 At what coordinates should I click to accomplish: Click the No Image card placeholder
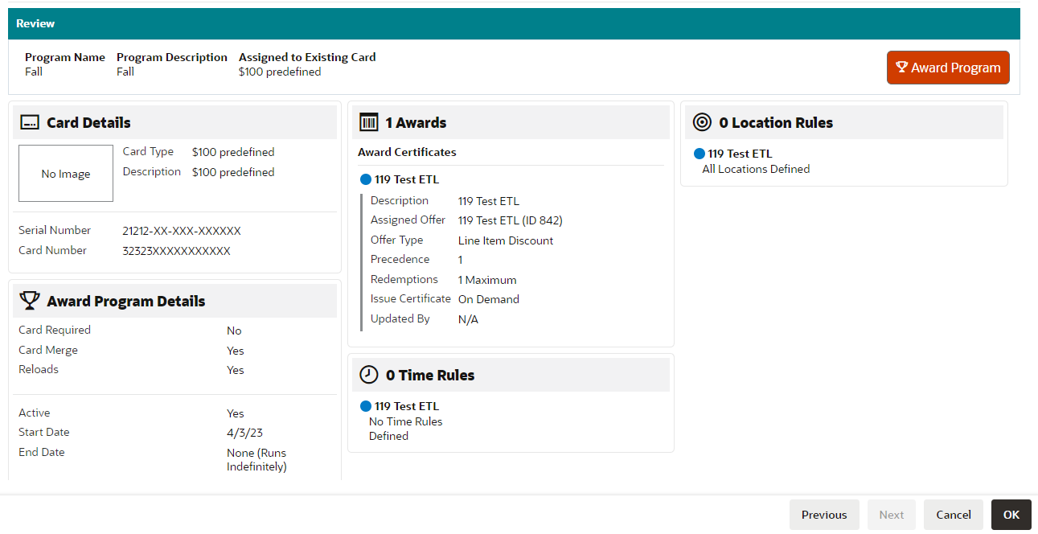coord(65,173)
